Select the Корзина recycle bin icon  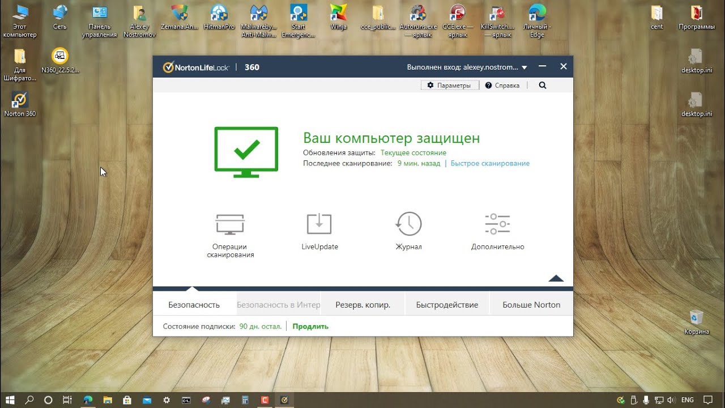coord(696,322)
